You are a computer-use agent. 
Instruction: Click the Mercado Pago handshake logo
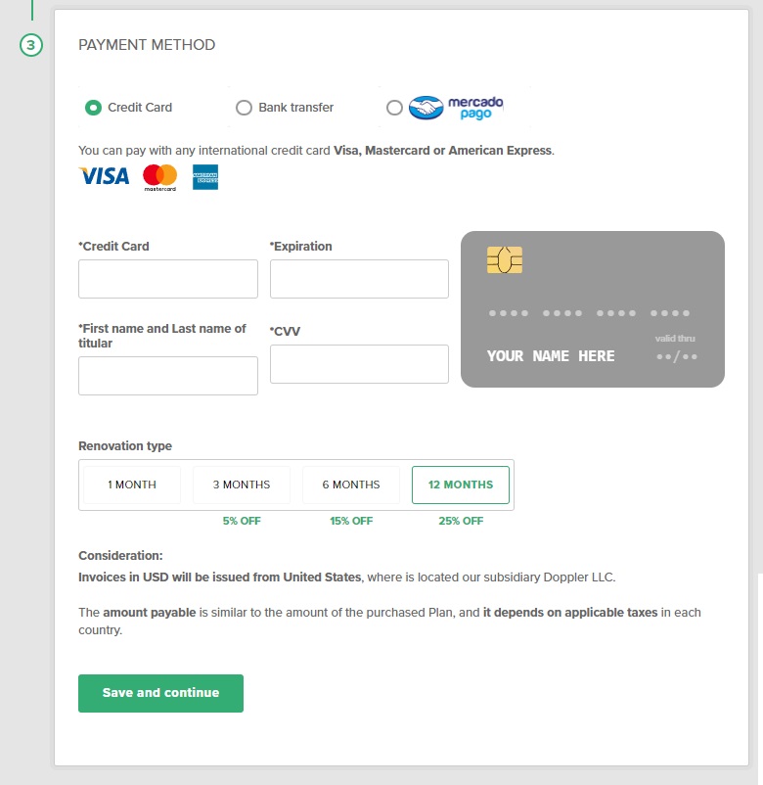click(426, 107)
